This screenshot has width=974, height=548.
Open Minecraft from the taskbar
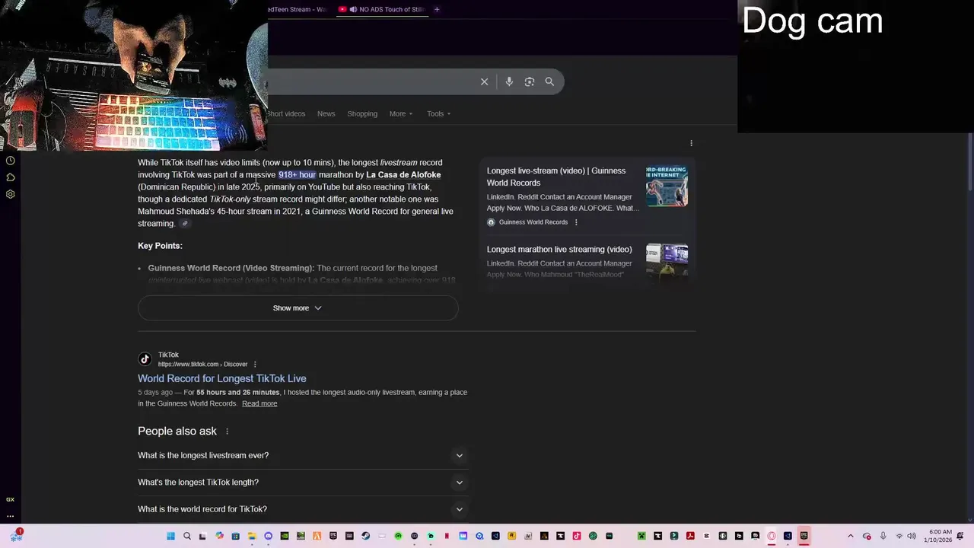[641, 536]
